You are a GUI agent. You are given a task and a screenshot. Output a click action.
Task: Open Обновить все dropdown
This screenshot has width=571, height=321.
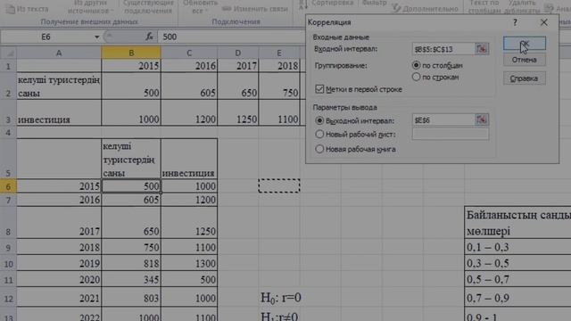coord(200,7)
